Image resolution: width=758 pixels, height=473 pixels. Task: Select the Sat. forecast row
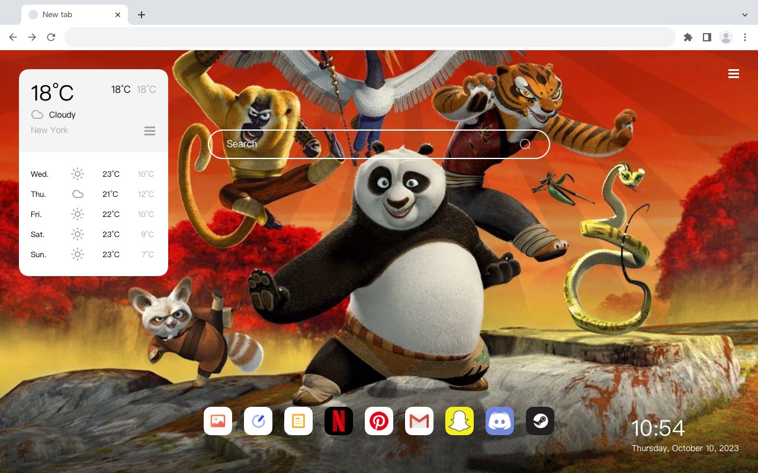[94, 234]
